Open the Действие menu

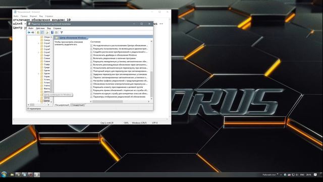pyautogui.click(x=40, y=28)
